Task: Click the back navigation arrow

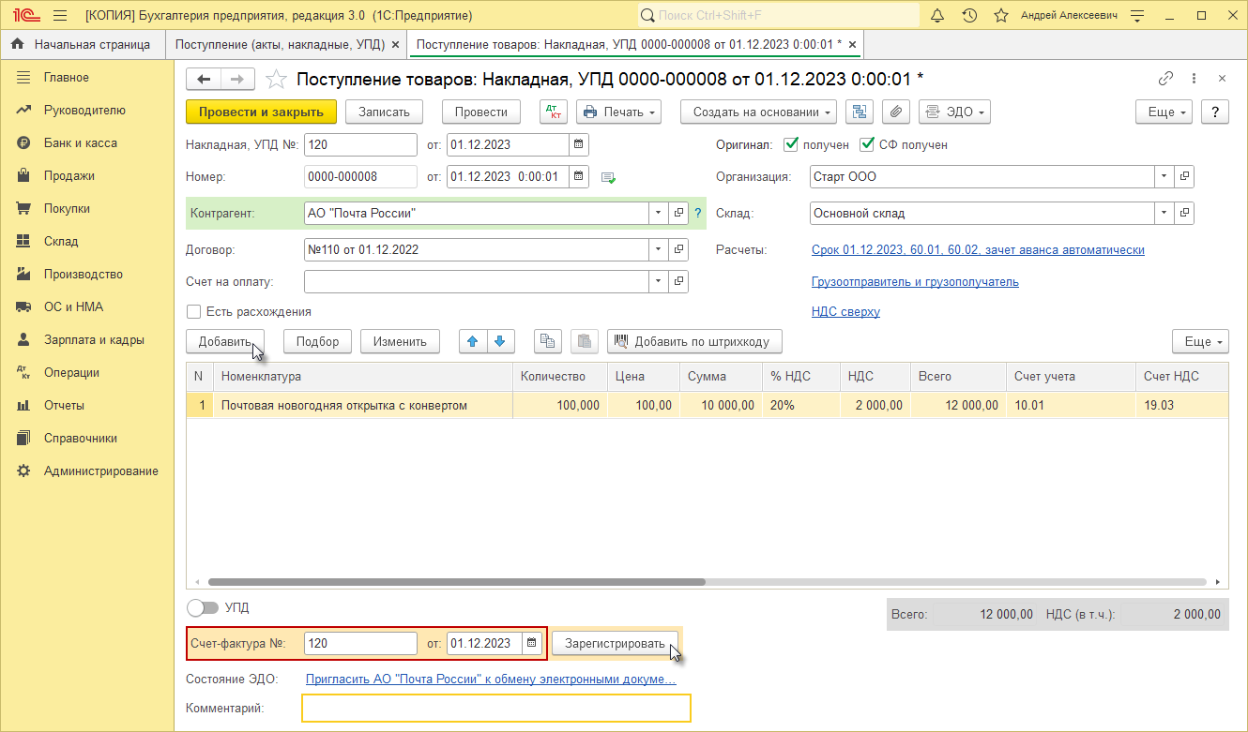Action: click(204, 80)
